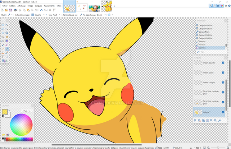This screenshot has height=149, width=231.
Task: Select the Paint Bucket tool
Action: [3, 41]
